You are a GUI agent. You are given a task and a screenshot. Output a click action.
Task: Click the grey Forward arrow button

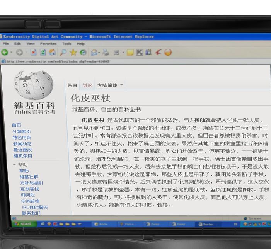(19, 52)
